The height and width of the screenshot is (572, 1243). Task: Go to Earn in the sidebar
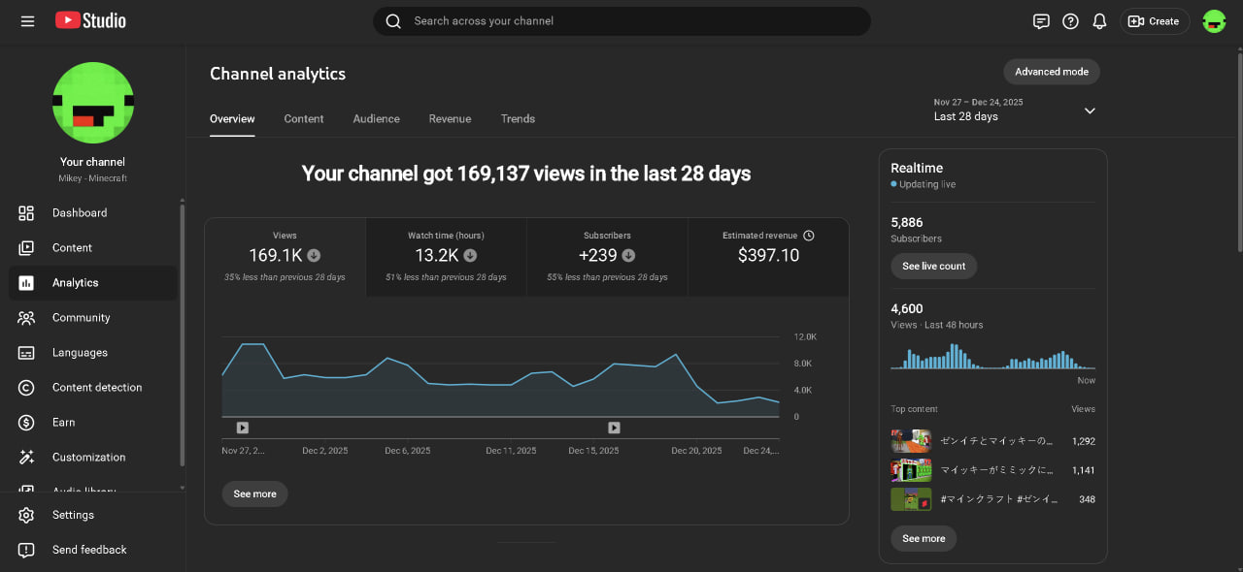click(x=63, y=423)
